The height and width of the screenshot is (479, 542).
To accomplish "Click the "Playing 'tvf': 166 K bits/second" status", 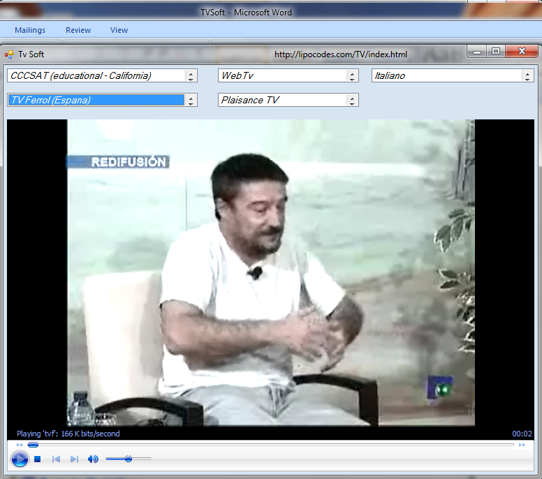I will coord(68,434).
